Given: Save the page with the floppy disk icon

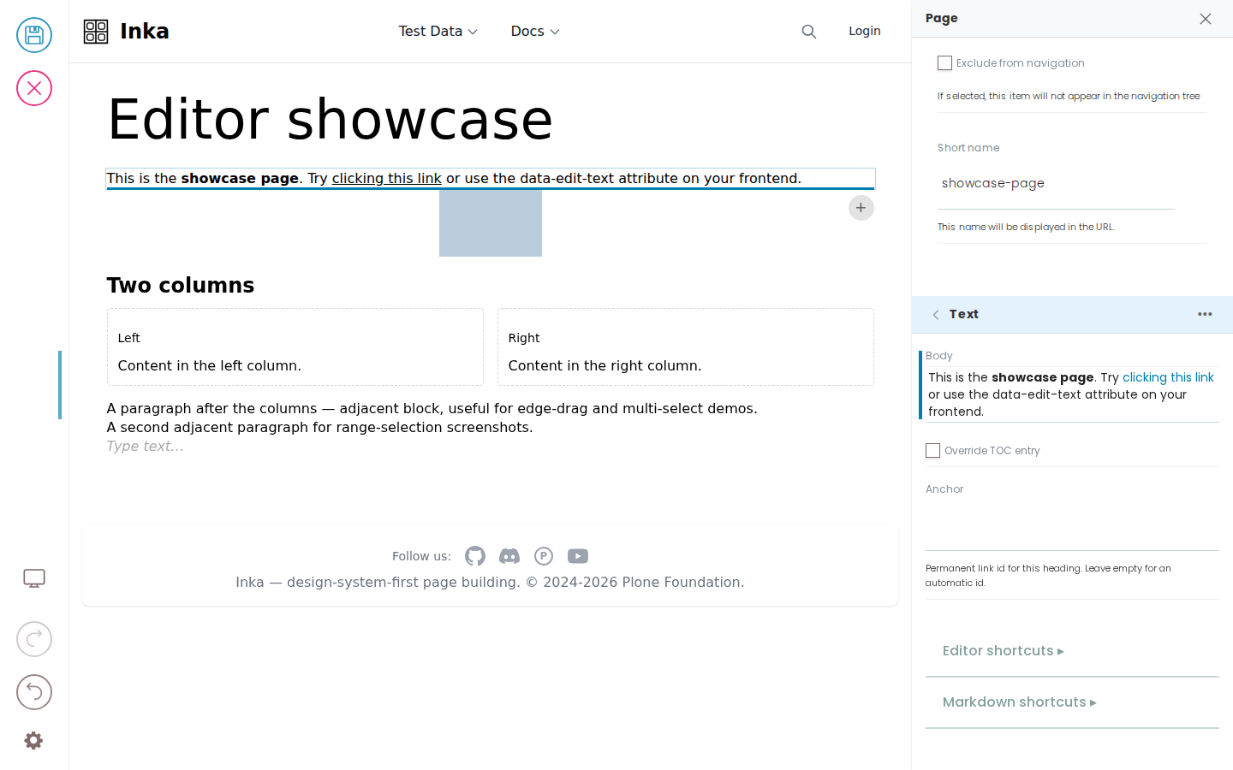Looking at the screenshot, I should pos(34,35).
